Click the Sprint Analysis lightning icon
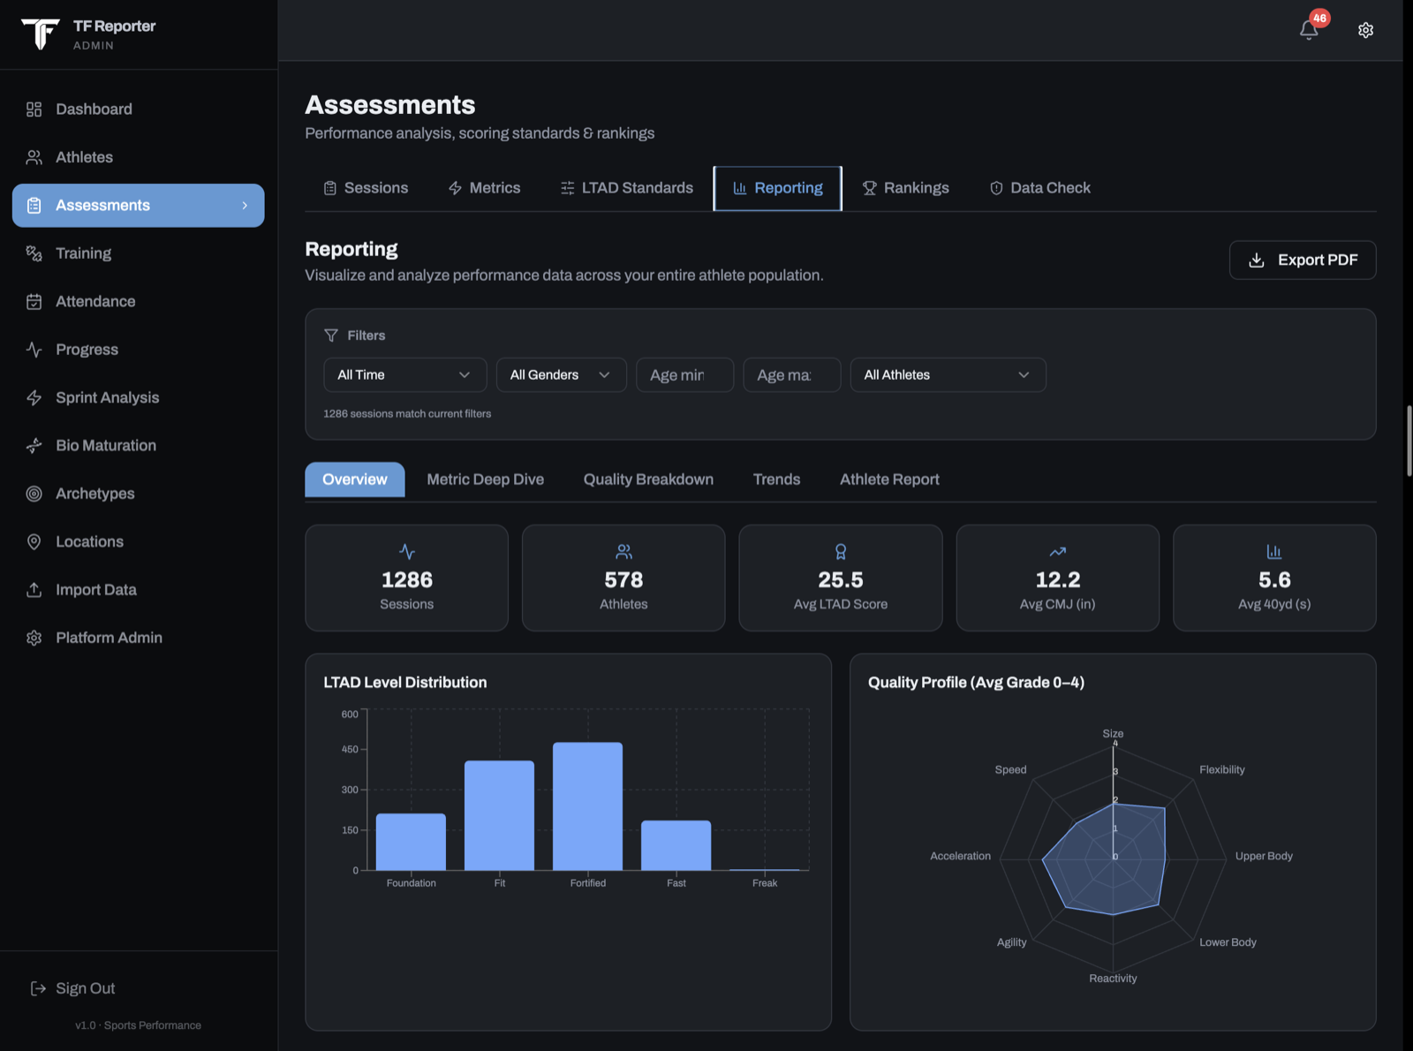This screenshot has width=1413, height=1051. click(34, 398)
